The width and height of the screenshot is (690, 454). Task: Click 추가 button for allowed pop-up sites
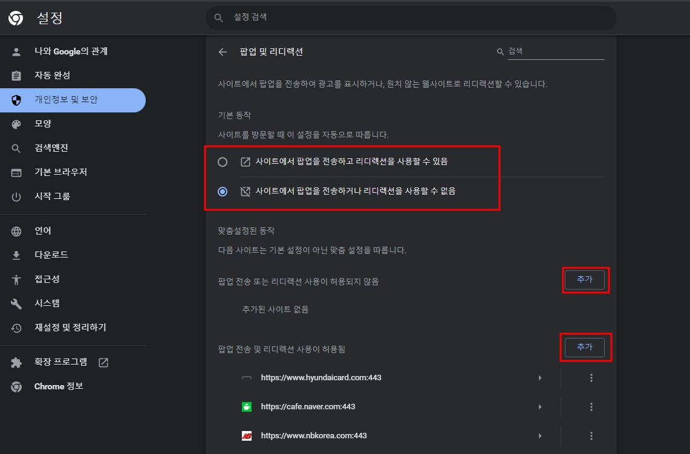(584, 347)
